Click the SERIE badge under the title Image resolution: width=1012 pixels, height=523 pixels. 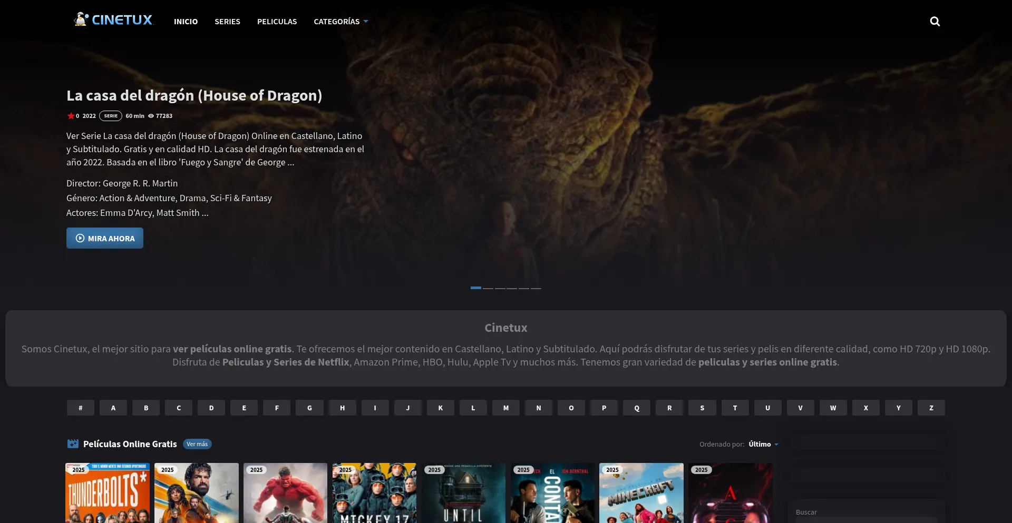coord(111,116)
